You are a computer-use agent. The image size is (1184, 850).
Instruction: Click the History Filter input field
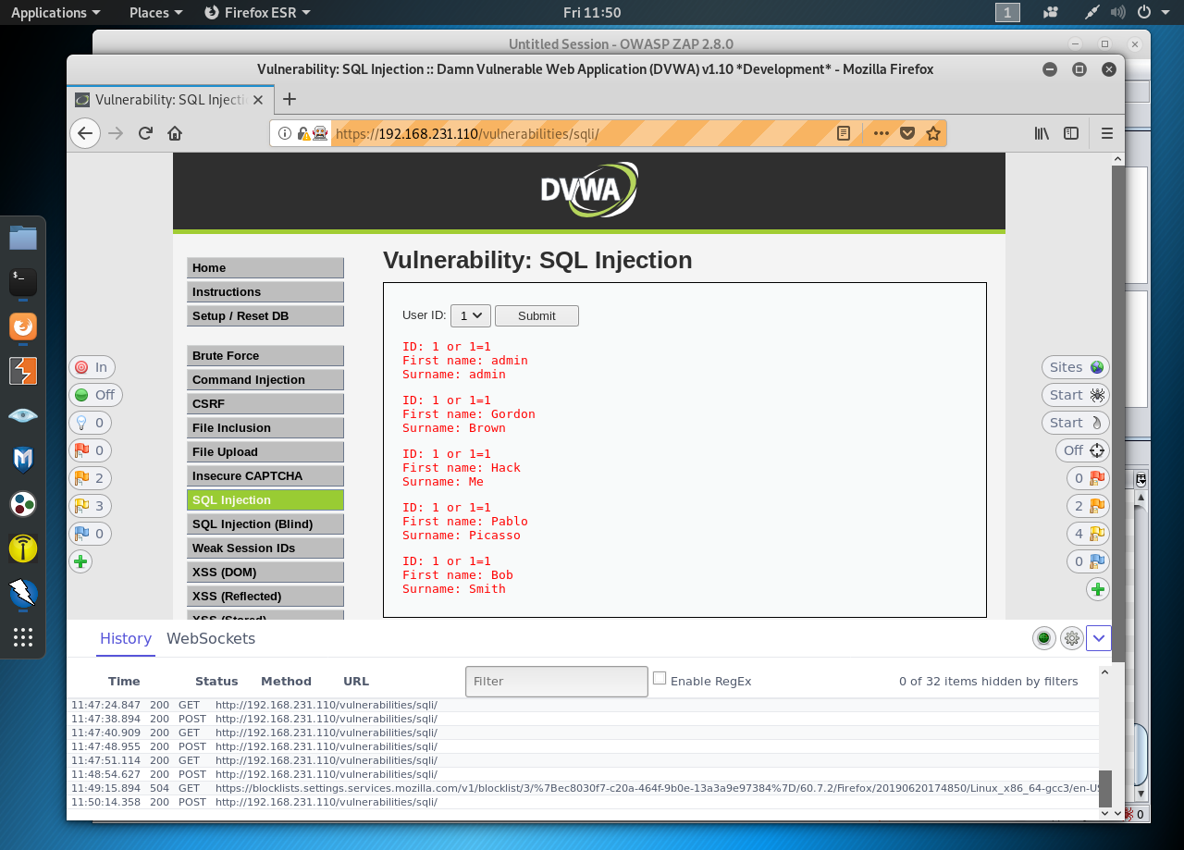[x=557, y=682]
